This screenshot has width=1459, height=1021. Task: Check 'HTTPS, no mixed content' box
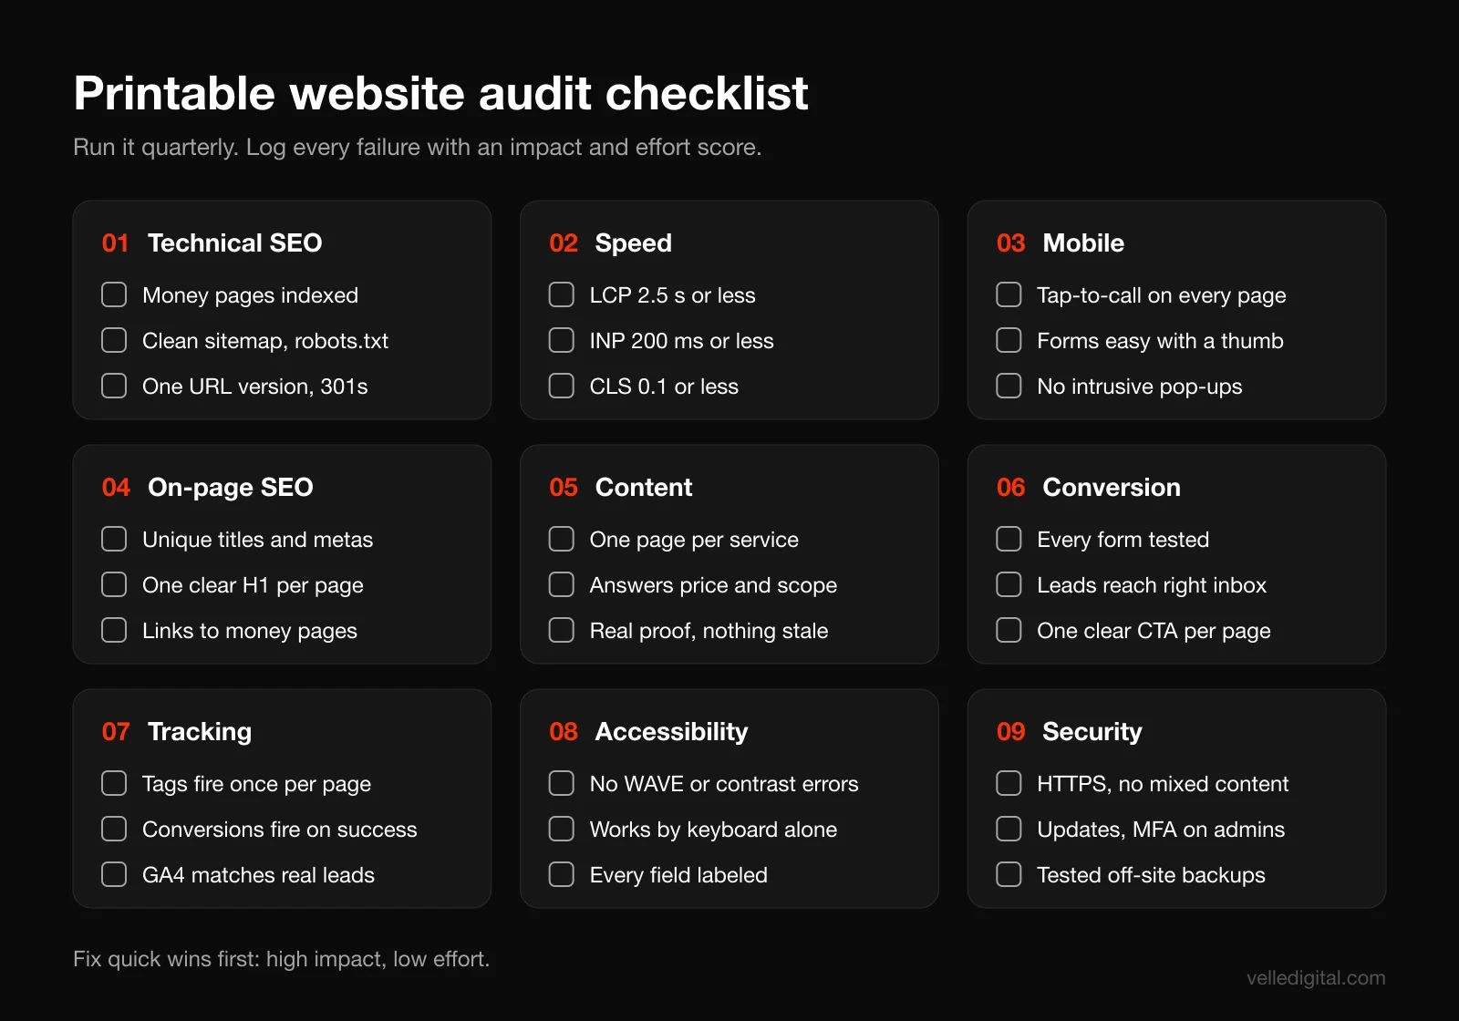1009,783
